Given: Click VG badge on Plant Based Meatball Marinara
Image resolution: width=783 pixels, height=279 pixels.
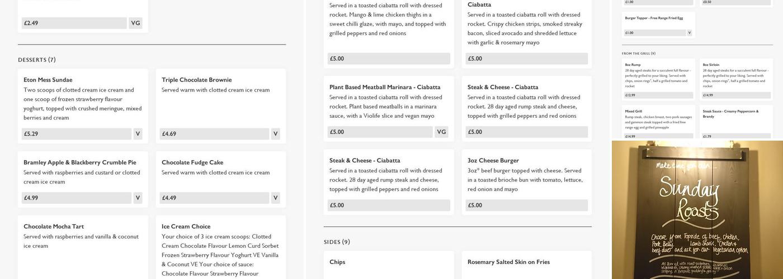Looking at the screenshot, I should click(x=441, y=132).
